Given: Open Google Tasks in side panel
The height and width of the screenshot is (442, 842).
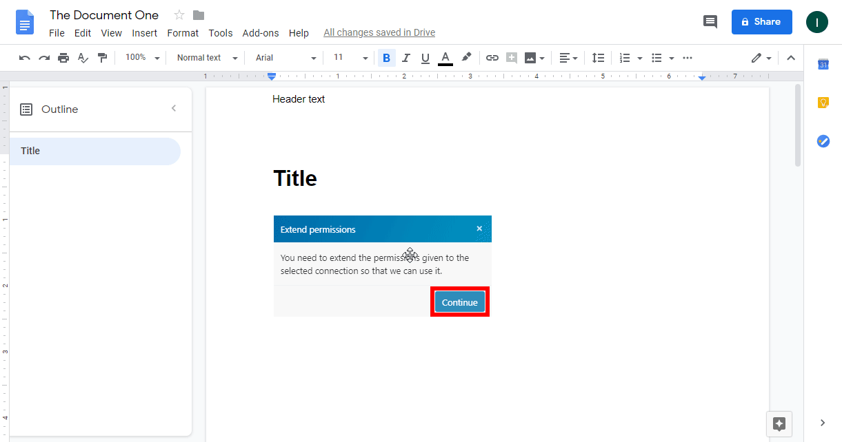Looking at the screenshot, I should (823, 140).
